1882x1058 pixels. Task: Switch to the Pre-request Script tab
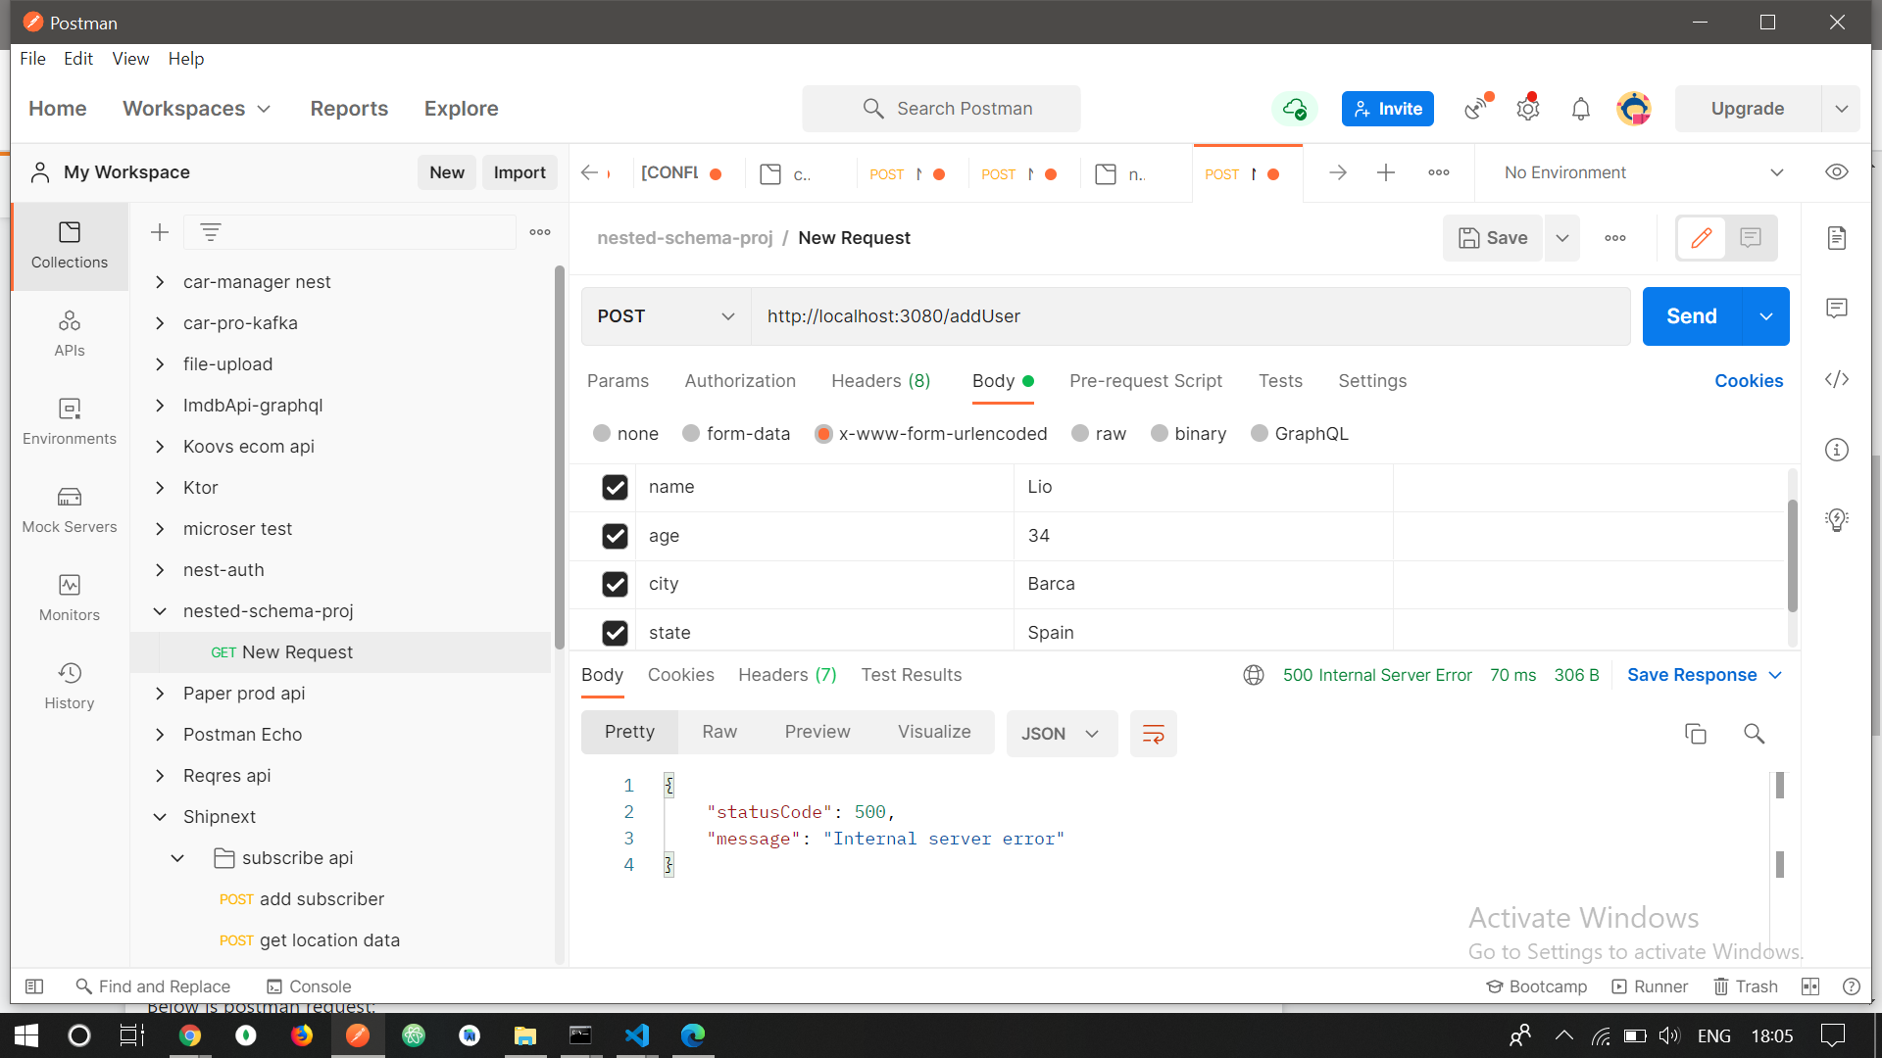pos(1146,381)
